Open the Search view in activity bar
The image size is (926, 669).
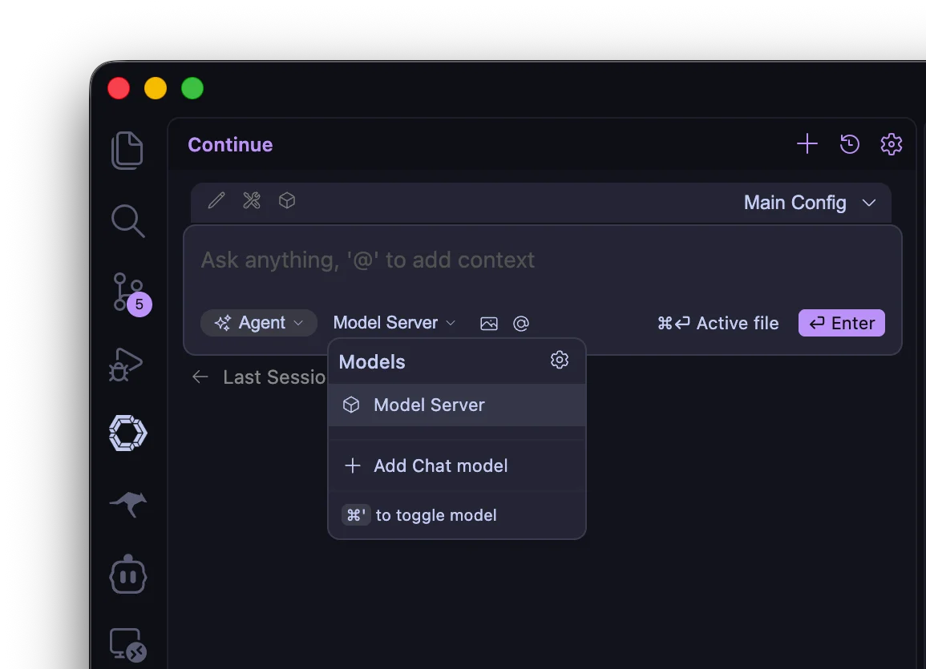127,220
